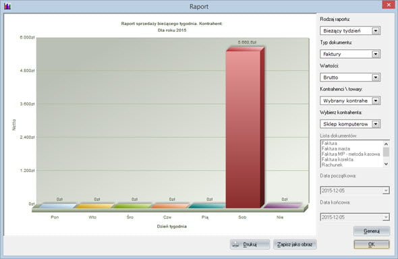This screenshot has height=259, width=398.
Task: Click the Data końcowa field showing 2015-12-05
Action: pos(355,217)
